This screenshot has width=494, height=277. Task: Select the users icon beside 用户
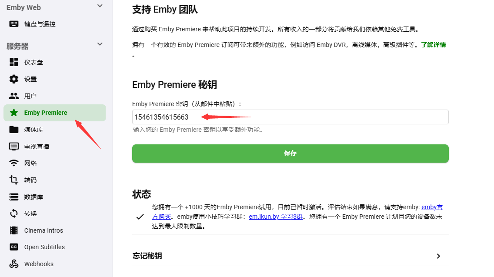point(14,96)
